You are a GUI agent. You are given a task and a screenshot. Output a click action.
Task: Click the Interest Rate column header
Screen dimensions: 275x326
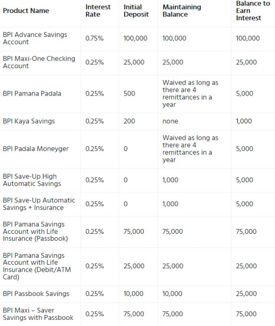pos(98,11)
